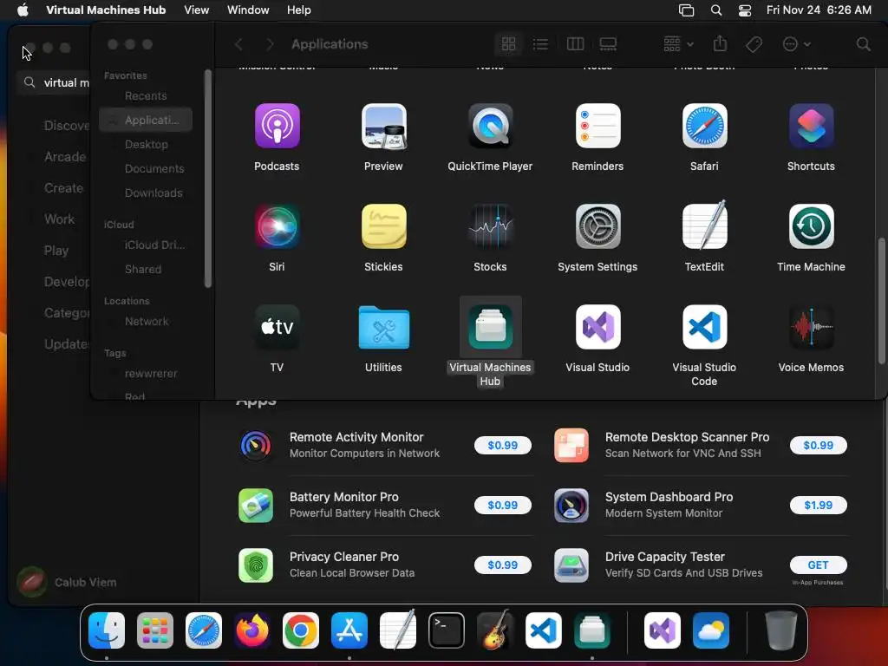888x666 pixels.
Task: Click the Finder Share button
Action: [x=719, y=43]
